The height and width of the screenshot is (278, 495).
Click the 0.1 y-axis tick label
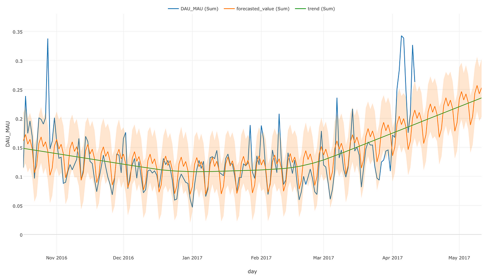(x=18, y=177)
